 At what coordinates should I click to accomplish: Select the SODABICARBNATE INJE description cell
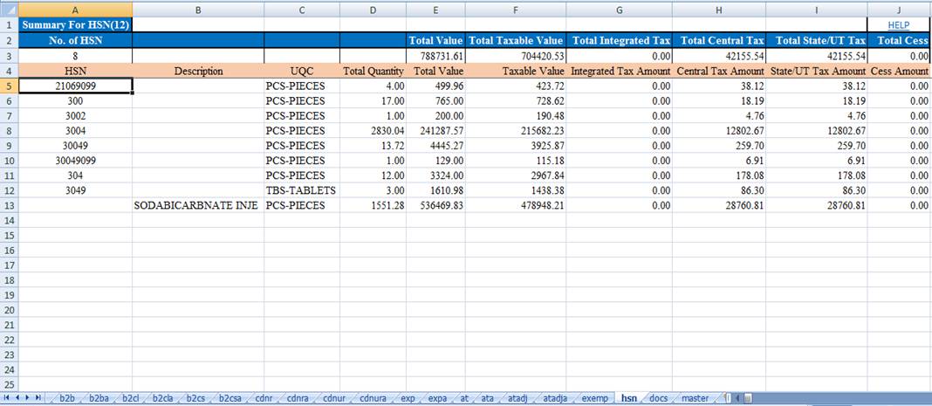[198, 205]
